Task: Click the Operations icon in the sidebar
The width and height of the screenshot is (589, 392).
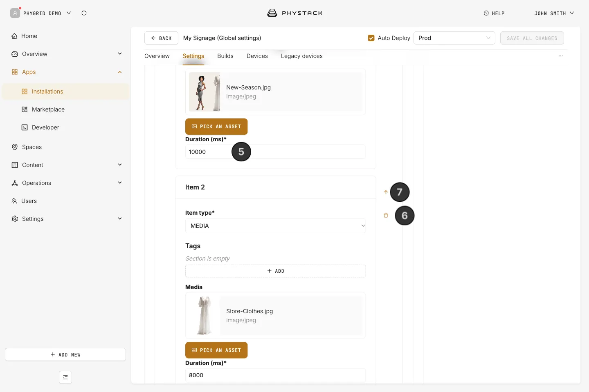Action: tap(15, 183)
